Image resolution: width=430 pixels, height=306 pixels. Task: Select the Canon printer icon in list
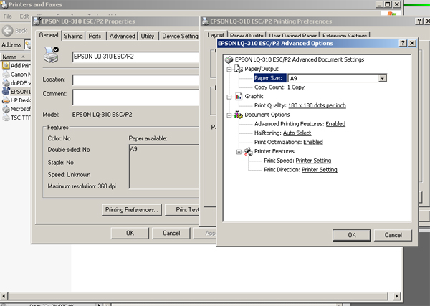pos(6,75)
